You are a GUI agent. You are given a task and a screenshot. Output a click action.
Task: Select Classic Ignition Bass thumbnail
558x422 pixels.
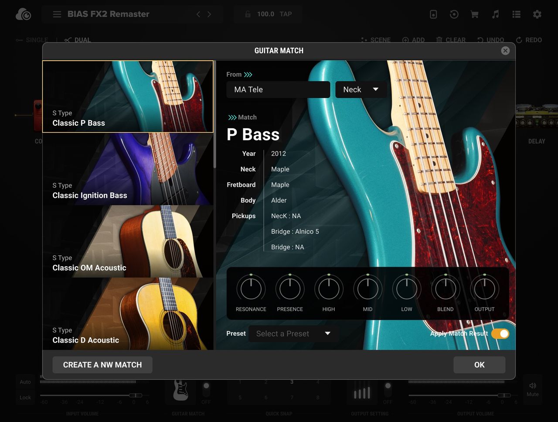128,169
